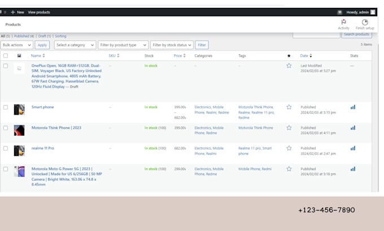Click the '5 items' count text
The width and height of the screenshot is (384, 231).
(366, 45)
